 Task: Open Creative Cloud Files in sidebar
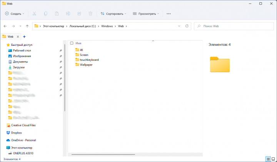click(x=21, y=125)
